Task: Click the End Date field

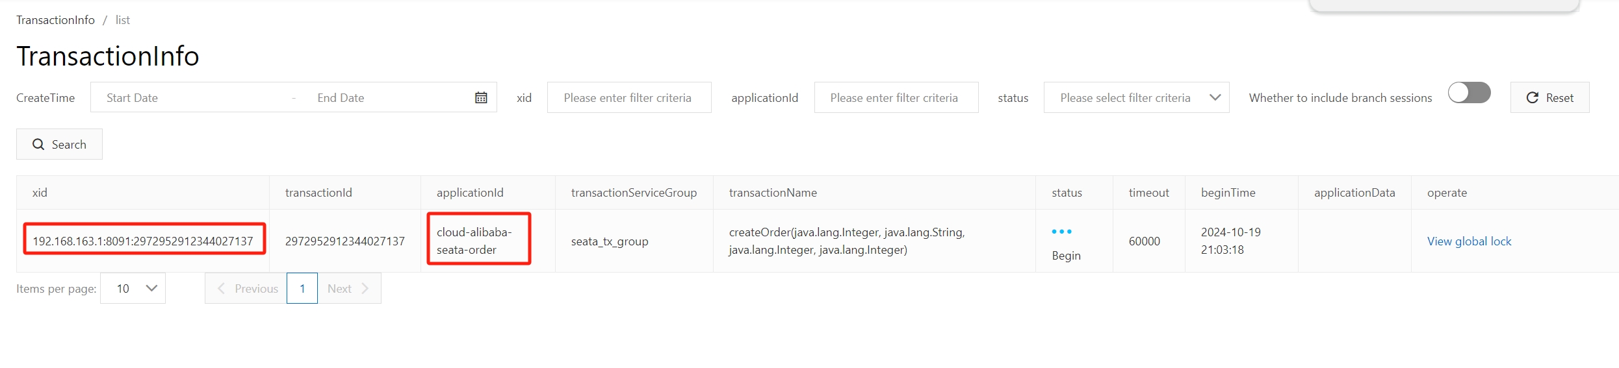Action: (x=383, y=97)
